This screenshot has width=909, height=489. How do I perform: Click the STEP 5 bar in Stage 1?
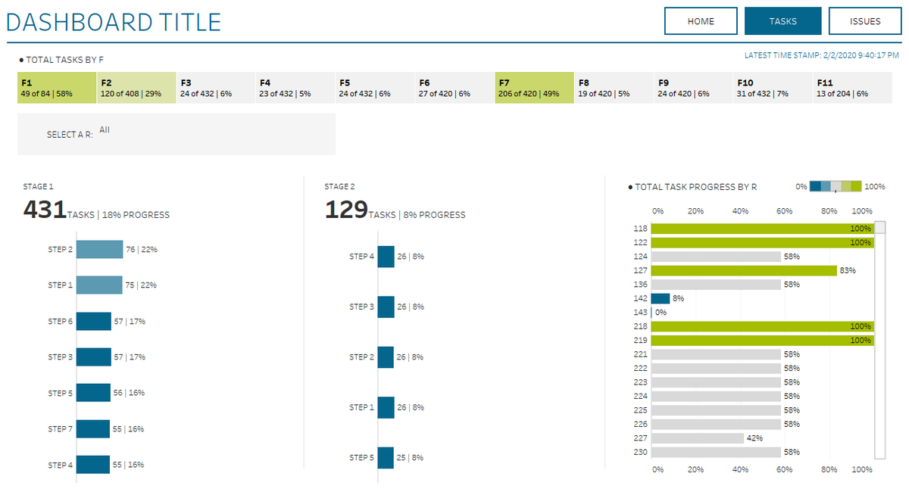(93, 393)
